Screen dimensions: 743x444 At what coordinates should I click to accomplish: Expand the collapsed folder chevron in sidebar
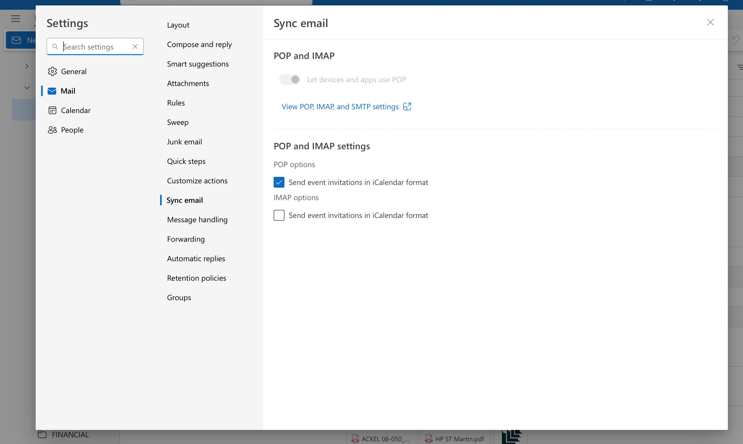click(26, 66)
